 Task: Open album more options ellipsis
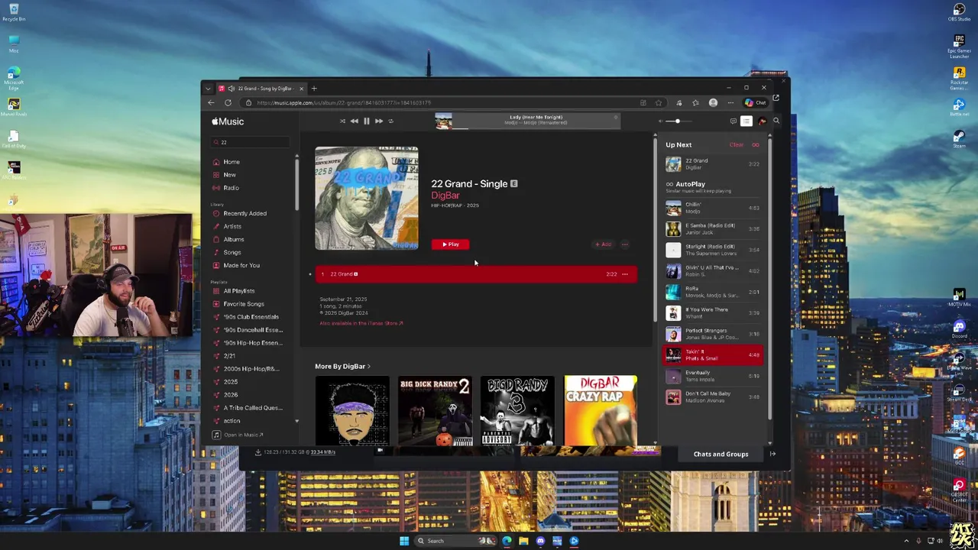pos(624,244)
